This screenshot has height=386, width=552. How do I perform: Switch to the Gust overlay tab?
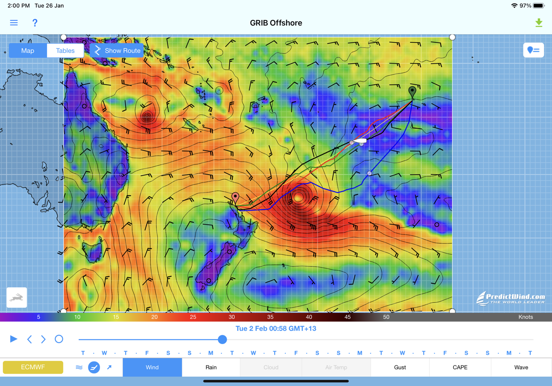(x=400, y=367)
